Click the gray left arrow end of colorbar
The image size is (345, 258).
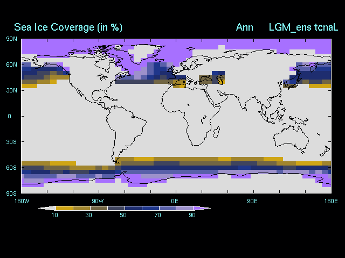pos(46,208)
